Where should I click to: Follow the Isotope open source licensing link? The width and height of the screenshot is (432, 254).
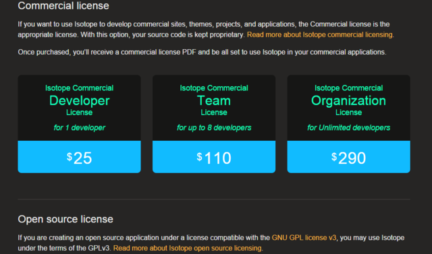pos(188,248)
